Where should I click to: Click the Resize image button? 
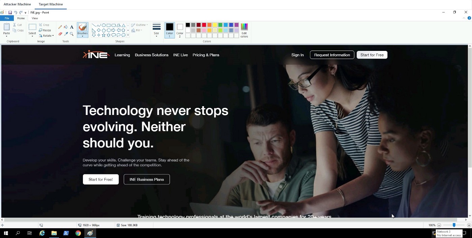coord(45,30)
